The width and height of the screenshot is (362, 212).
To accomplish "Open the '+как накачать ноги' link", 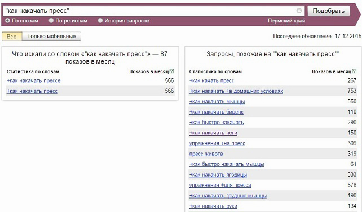I will coord(213,133).
